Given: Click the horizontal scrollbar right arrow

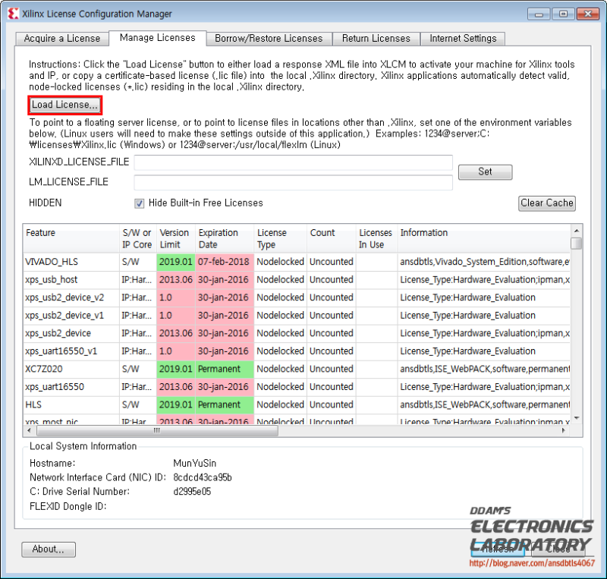Looking at the screenshot, I should point(565,430).
